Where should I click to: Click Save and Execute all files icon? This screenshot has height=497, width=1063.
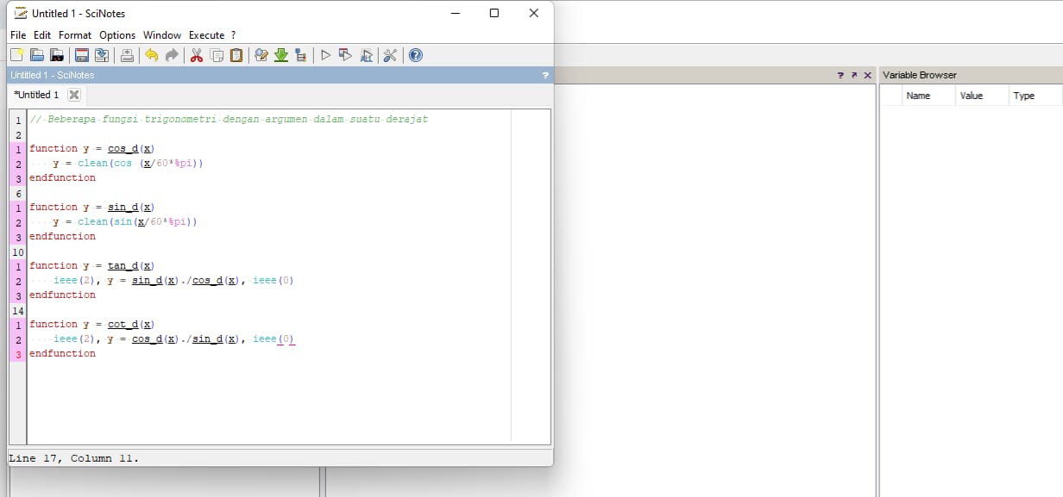[x=366, y=55]
